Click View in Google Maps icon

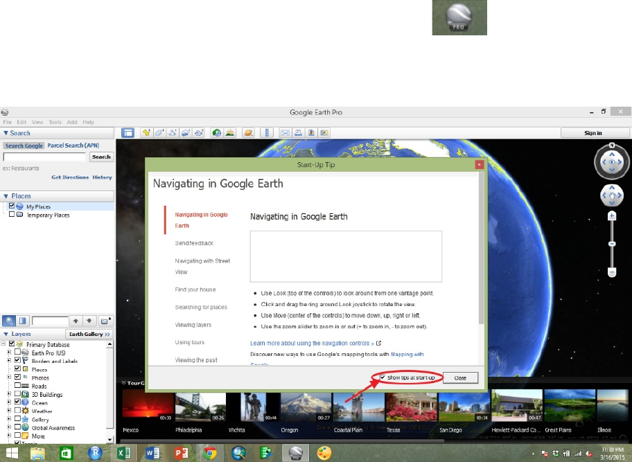pos(324,132)
